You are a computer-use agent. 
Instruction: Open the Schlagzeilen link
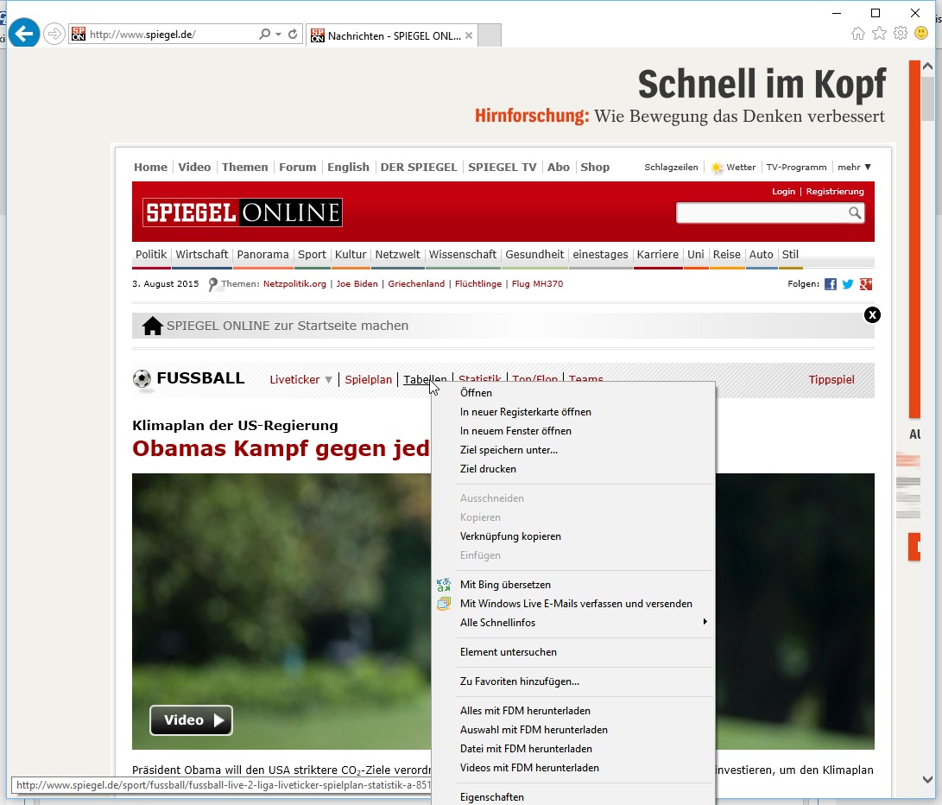tap(671, 167)
